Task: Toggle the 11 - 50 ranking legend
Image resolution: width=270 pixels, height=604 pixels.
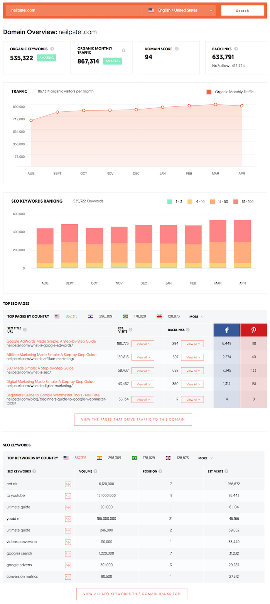Action: pyautogui.click(x=219, y=202)
